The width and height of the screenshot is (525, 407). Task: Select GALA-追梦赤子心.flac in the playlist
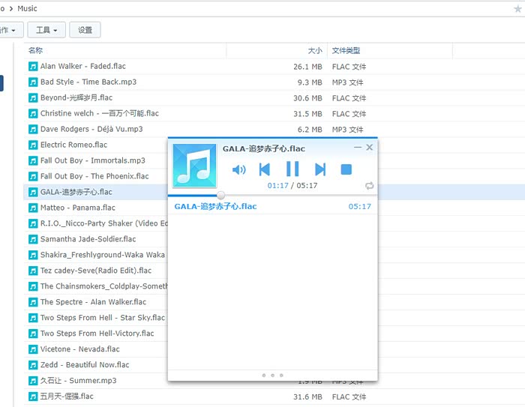(216, 206)
